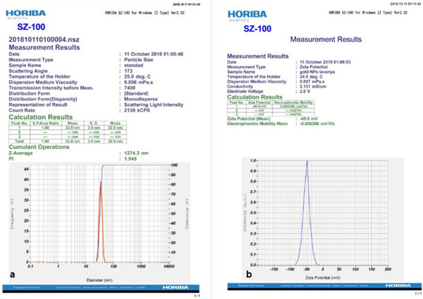Select the 'gold NPs lavanya' sample name
Screen dimensions: 423x299
(x=313, y=73)
